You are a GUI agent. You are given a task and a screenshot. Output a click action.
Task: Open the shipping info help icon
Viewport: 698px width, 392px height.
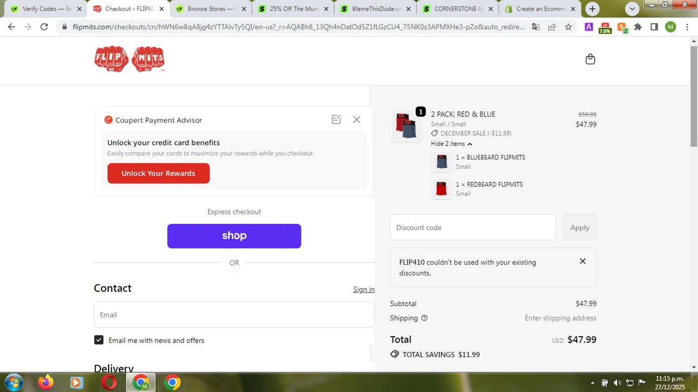(424, 318)
